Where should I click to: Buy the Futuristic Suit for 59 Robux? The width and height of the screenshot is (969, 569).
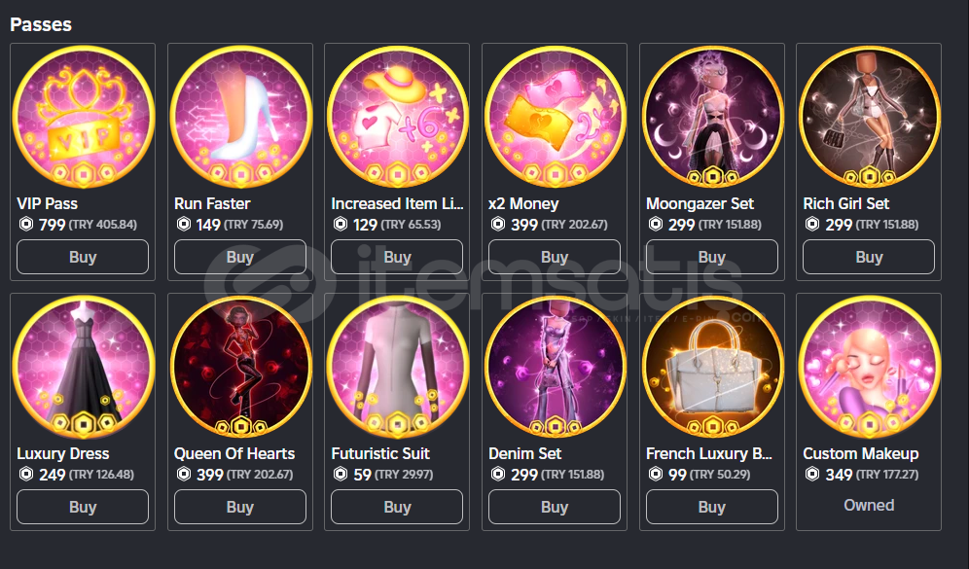(x=397, y=507)
